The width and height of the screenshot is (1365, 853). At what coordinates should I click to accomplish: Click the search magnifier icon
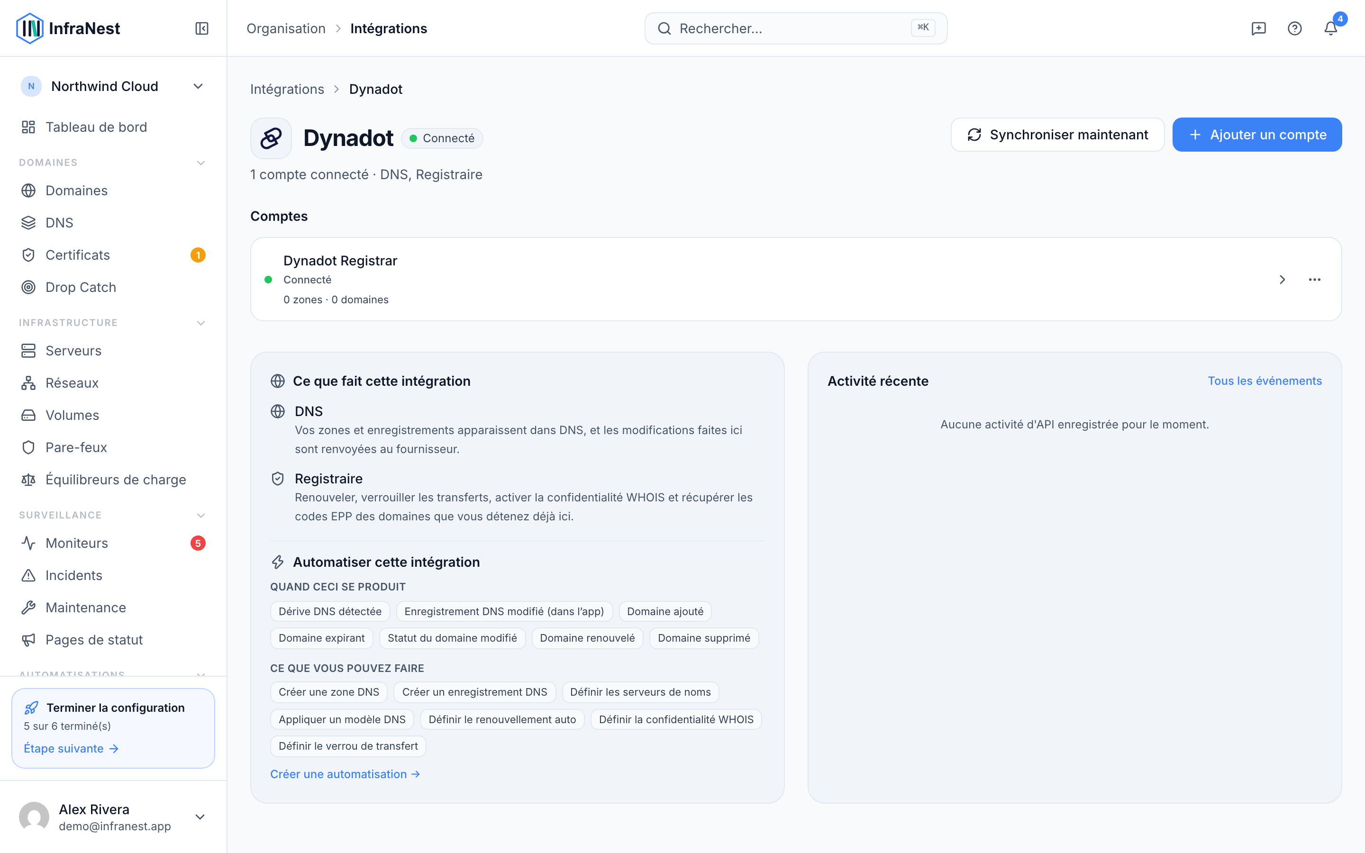click(x=664, y=28)
